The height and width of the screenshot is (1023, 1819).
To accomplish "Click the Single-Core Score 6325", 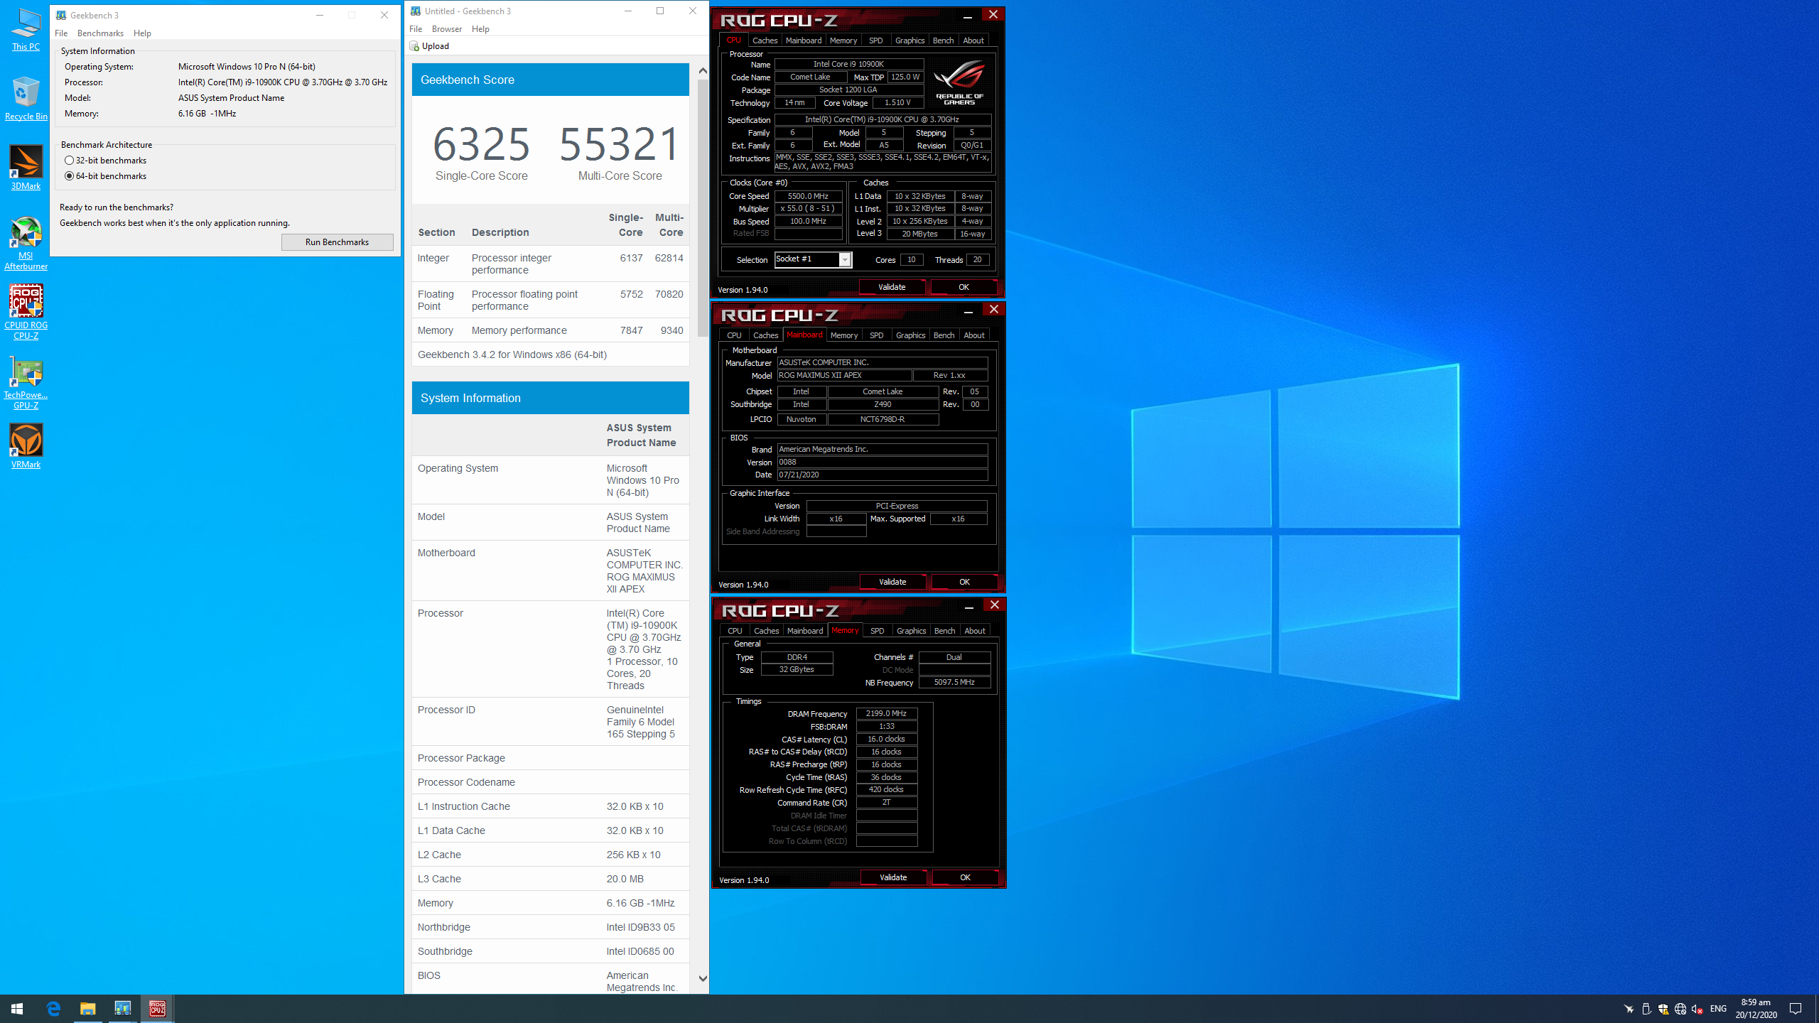I will coord(481,144).
